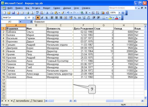The image size is (148, 107).
Task: Open the Правка menu
Action: click(x=19, y=8)
